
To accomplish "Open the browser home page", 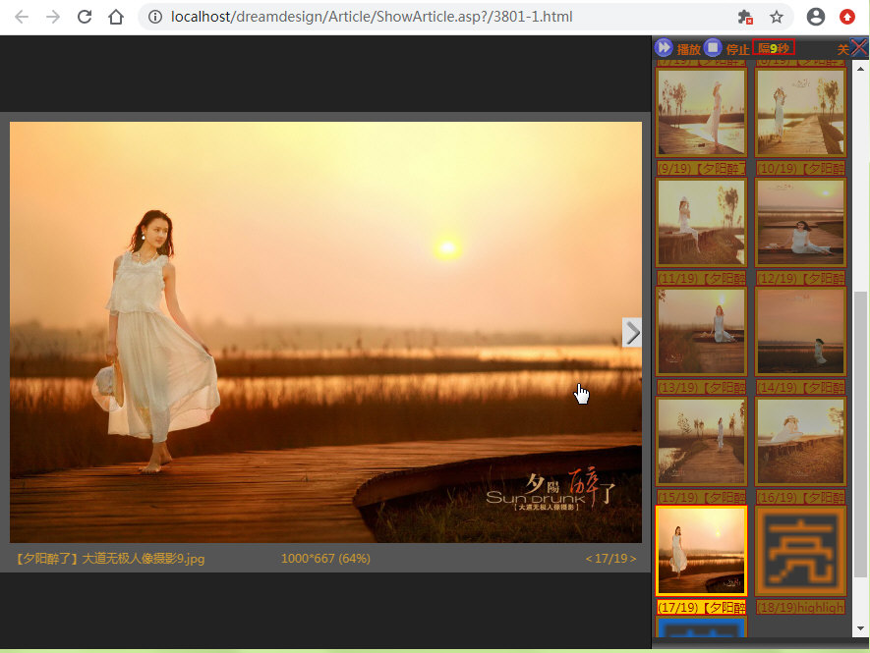I will coord(116,18).
